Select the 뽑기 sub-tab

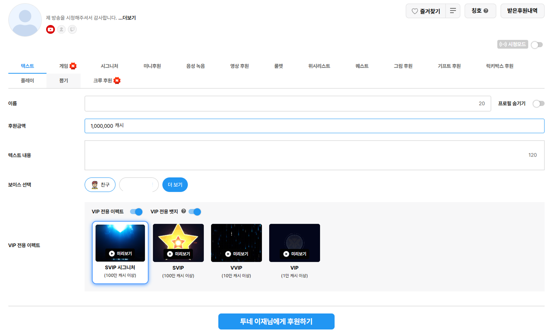[x=64, y=81]
